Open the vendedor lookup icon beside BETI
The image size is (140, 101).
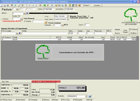62,25
